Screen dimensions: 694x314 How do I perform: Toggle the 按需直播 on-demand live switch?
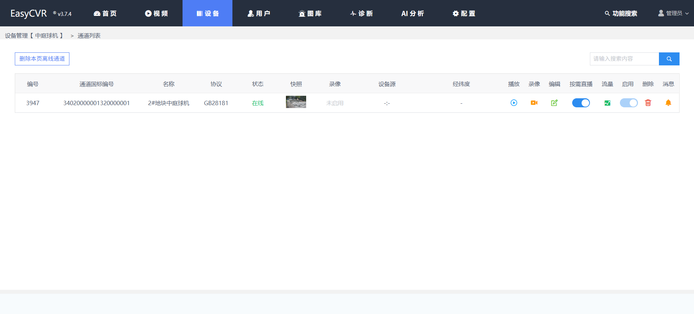click(581, 103)
